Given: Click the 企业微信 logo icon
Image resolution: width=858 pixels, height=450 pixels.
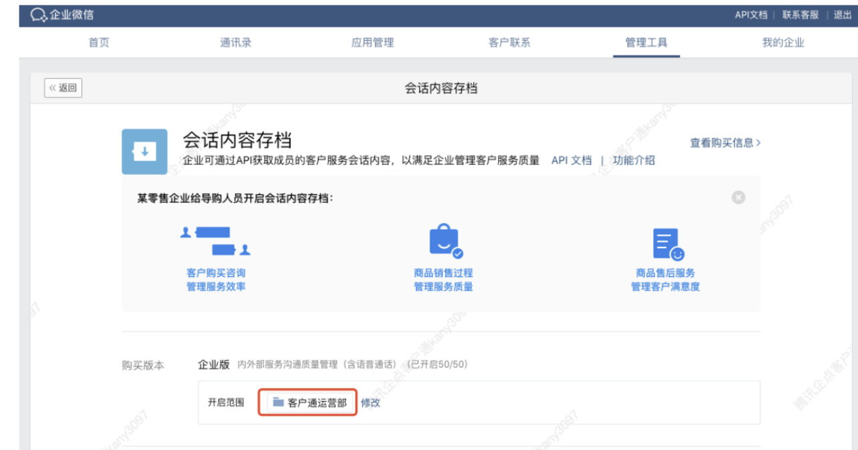Looking at the screenshot, I should pos(39,15).
